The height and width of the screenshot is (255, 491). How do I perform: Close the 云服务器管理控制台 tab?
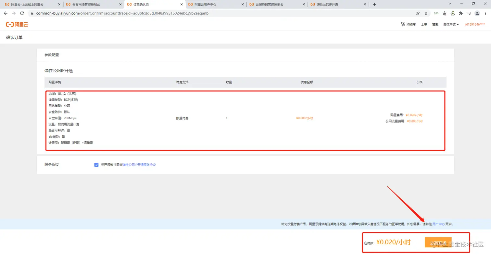(x=304, y=5)
